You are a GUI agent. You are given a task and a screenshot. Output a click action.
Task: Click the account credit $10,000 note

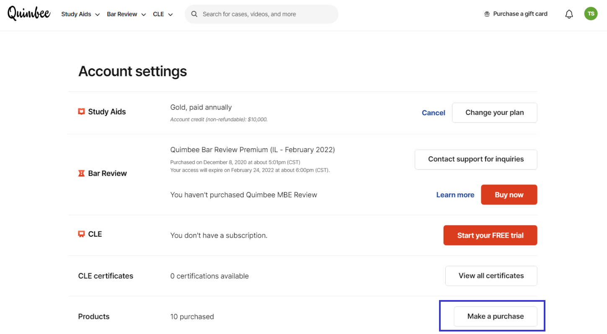[219, 119]
